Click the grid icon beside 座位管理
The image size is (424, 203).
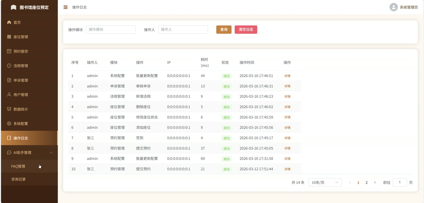coord(9,37)
